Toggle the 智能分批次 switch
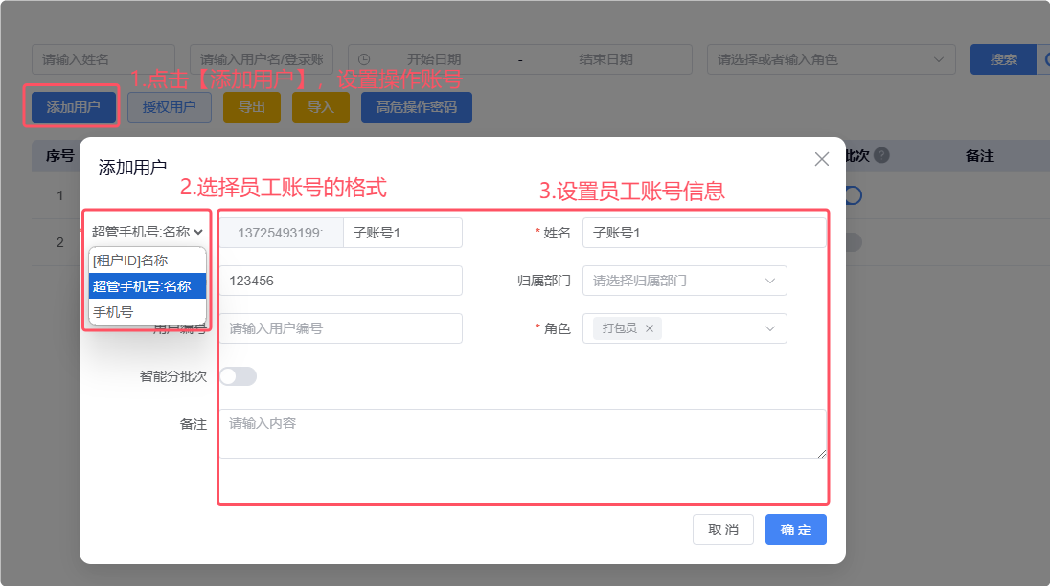1050x586 pixels. tap(238, 376)
